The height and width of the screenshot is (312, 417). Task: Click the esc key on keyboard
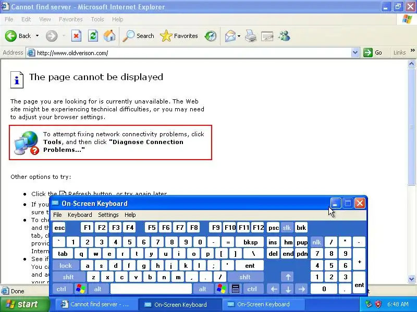[59, 228]
